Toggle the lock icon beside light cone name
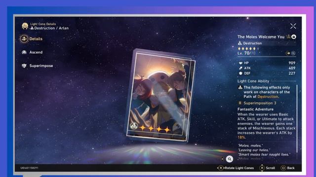 click(294, 37)
